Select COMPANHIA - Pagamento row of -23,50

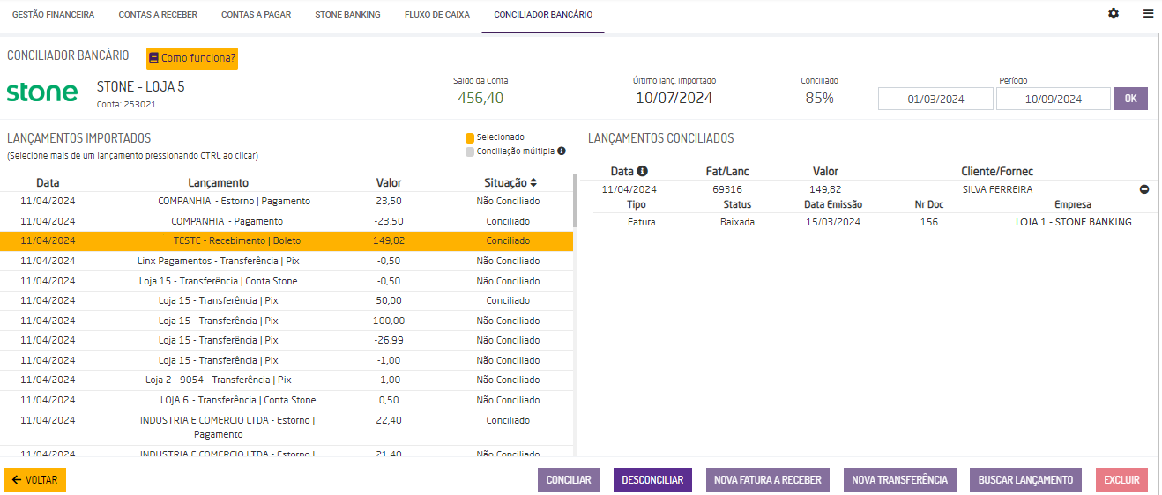click(x=287, y=221)
